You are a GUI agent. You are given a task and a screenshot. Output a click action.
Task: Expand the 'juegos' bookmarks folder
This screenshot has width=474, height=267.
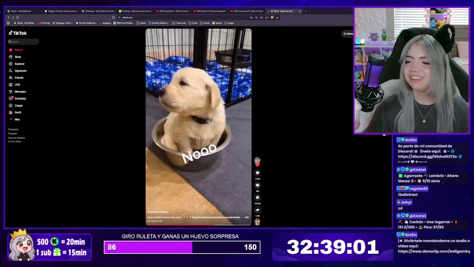pos(229,23)
